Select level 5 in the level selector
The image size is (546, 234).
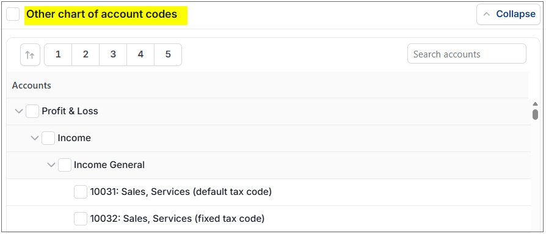point(168,54)
